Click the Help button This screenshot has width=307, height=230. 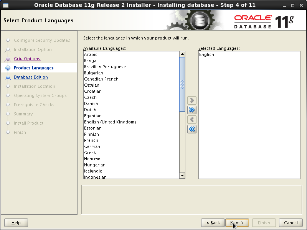click(x=16, y=223)
